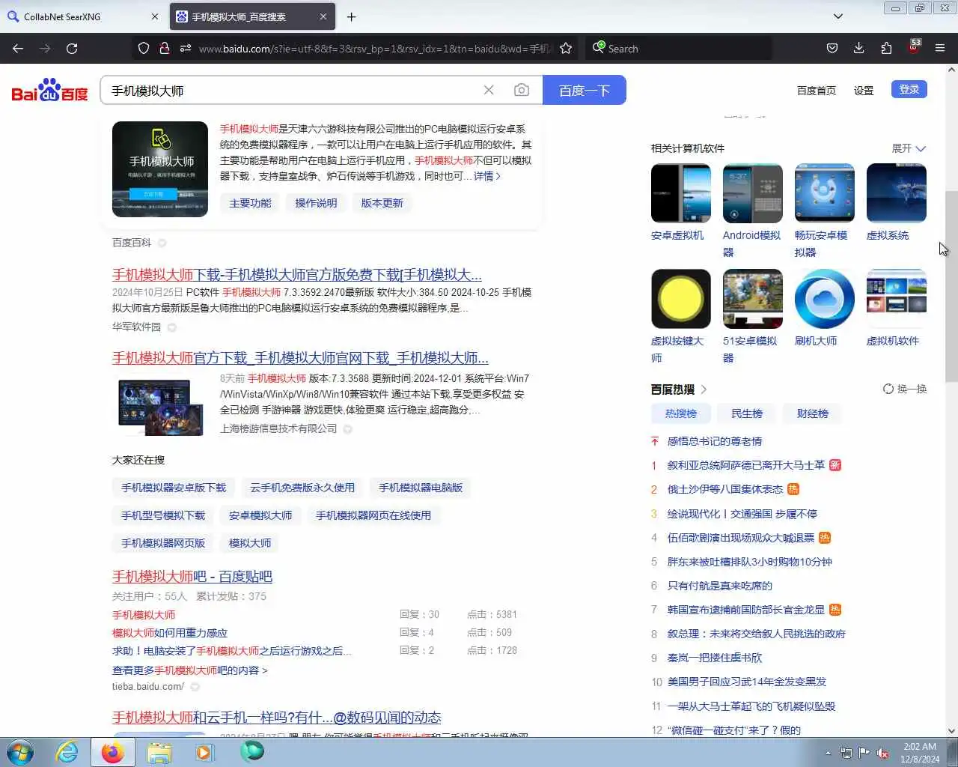Click 版本更新 button

382,203
